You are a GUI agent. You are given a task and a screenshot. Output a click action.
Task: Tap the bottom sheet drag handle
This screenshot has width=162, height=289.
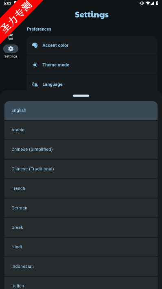(x=81, y=96)
